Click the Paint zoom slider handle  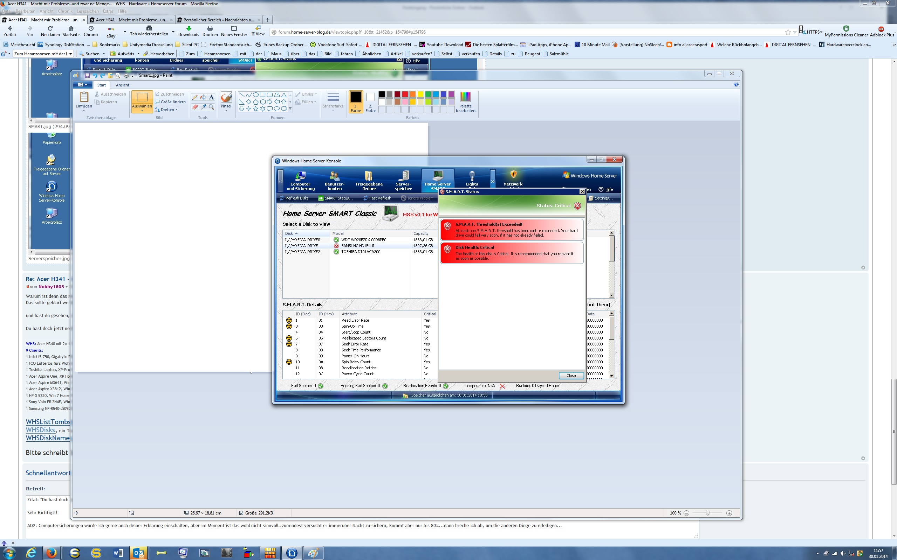[x=707, y=513]
